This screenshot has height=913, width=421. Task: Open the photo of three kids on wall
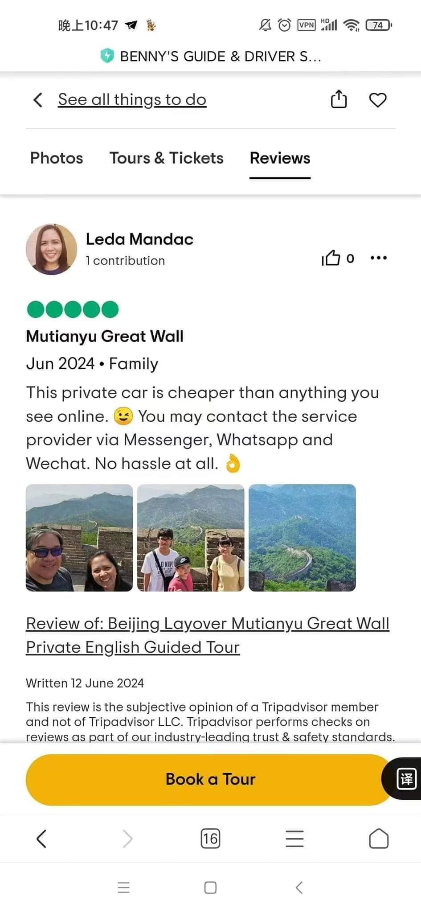[x=191, y=538]
